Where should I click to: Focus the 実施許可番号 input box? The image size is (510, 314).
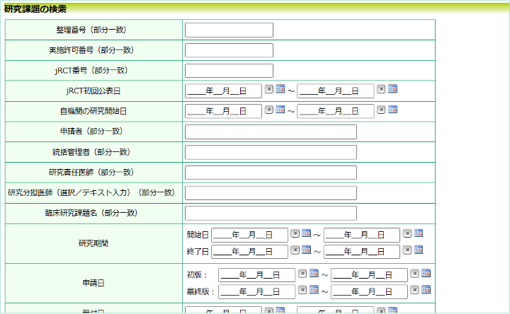point(228,50)
